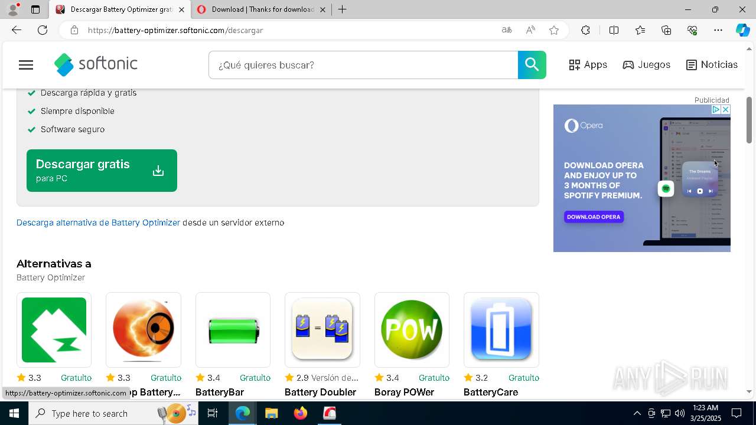The height and width of the screenshot is (425, 756).
Task: Follow the 'Descarga alternativa de Battery Optimizer' link
Action: [98, 223]
